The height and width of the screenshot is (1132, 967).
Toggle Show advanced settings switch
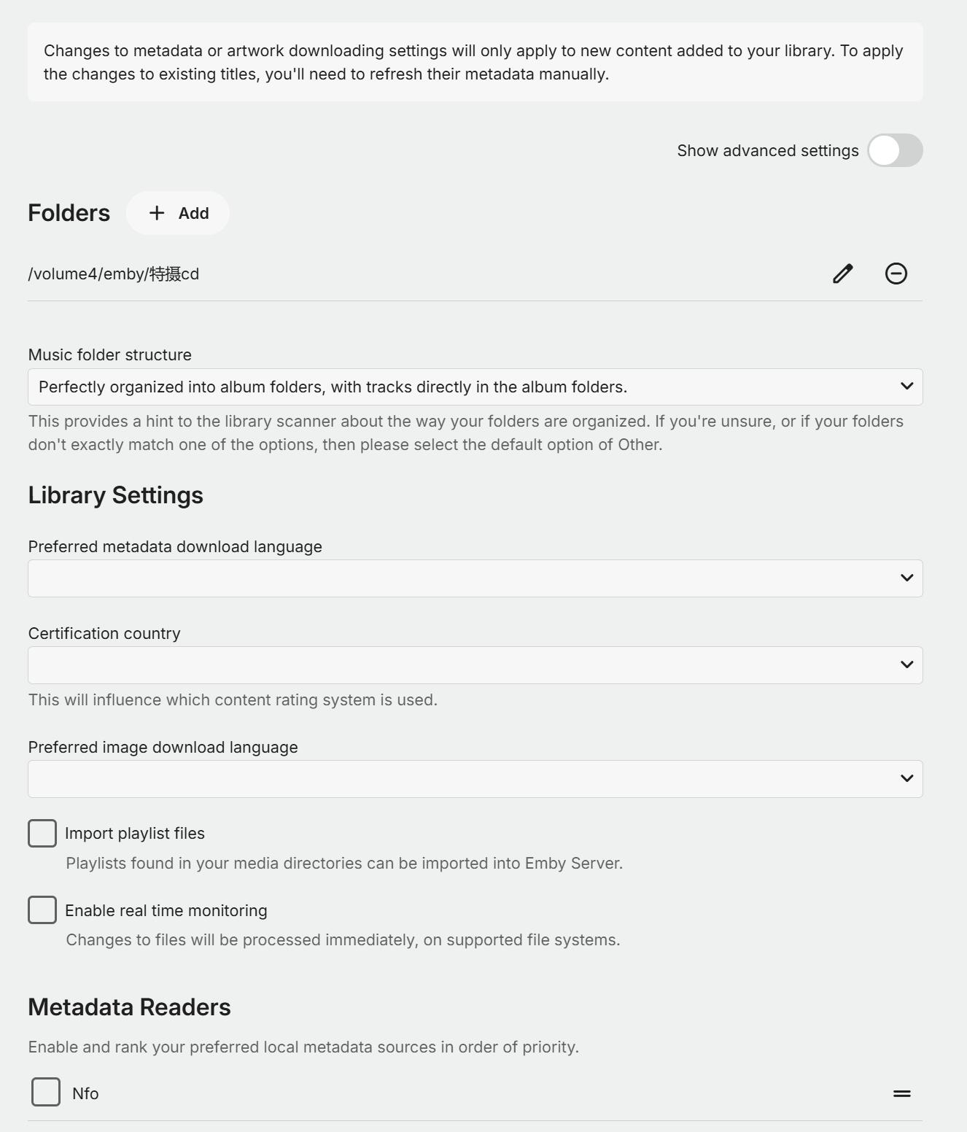click(x=895, y=150)
